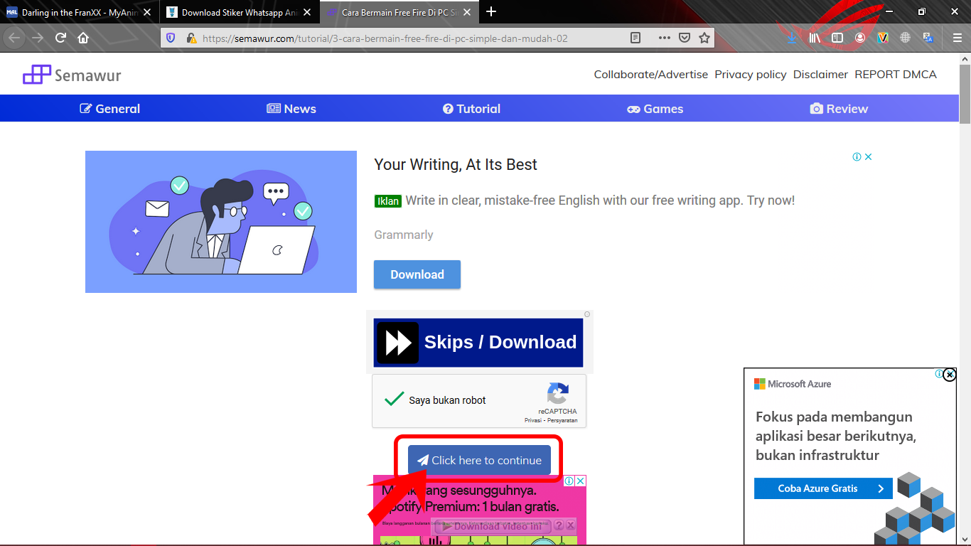The width and height of the screenshot is (971, 546).
Task: Open the reCAPTCHA Privasi link
Action: click(x=534, y=420)
